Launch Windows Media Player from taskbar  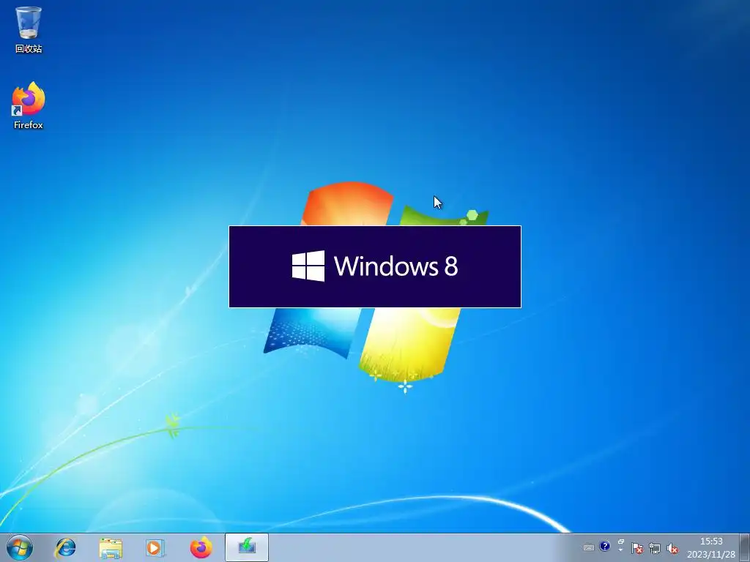coord(155,547)
